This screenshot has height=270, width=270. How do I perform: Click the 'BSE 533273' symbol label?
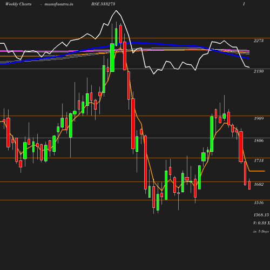coord(103,4)
